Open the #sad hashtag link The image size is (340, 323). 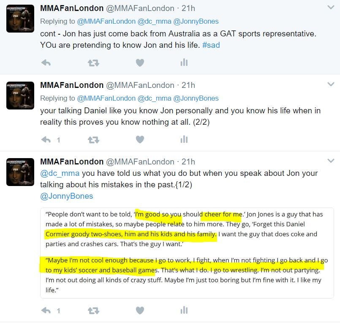tap(211, 45)
